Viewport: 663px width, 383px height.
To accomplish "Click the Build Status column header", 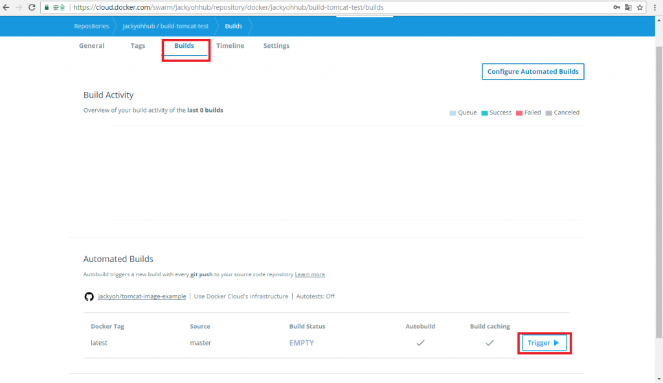I will [x=308, y=326].
